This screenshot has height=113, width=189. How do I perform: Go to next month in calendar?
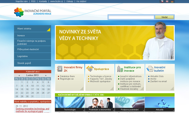(46, 75)
